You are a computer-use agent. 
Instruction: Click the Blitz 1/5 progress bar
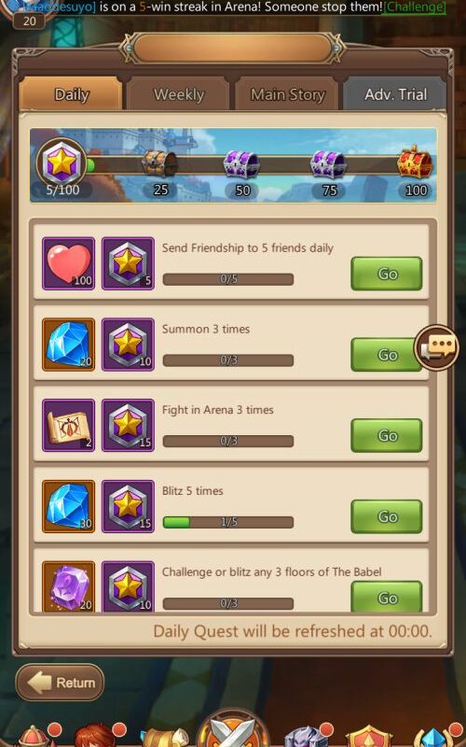(228, 522)
